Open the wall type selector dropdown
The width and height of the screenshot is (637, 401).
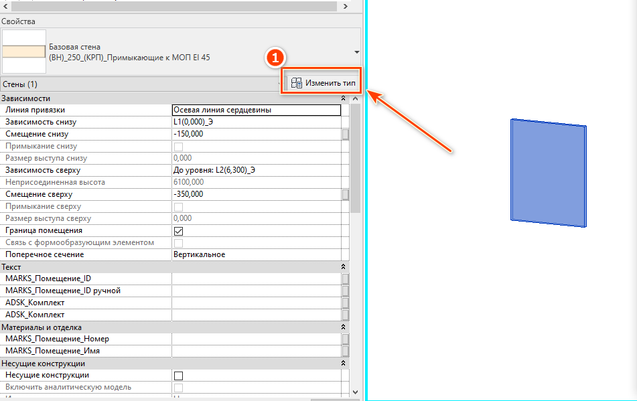coord(356,52)
